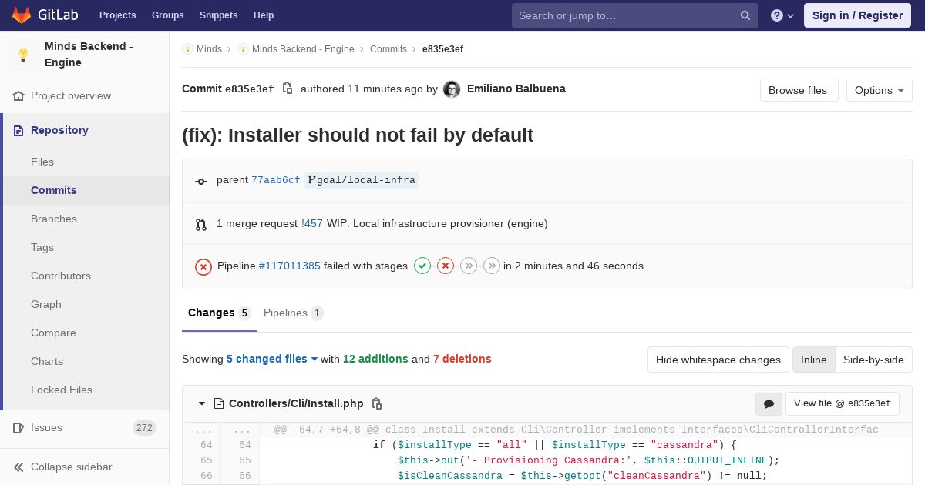The height and width of the screenshot is (485, 925).
Task: Copy file path icon next to Install.php
Action: tap(377, 403)
